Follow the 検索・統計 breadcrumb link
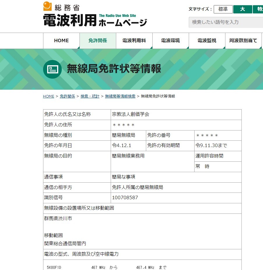Screen dimensions: 263x270 (90, 96)
